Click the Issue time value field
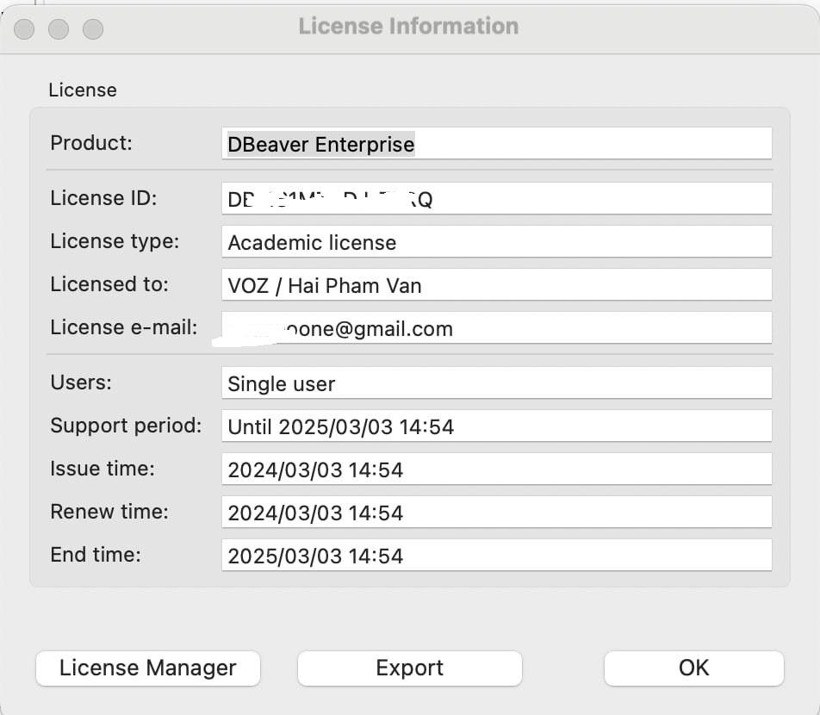 coord(497,469)
